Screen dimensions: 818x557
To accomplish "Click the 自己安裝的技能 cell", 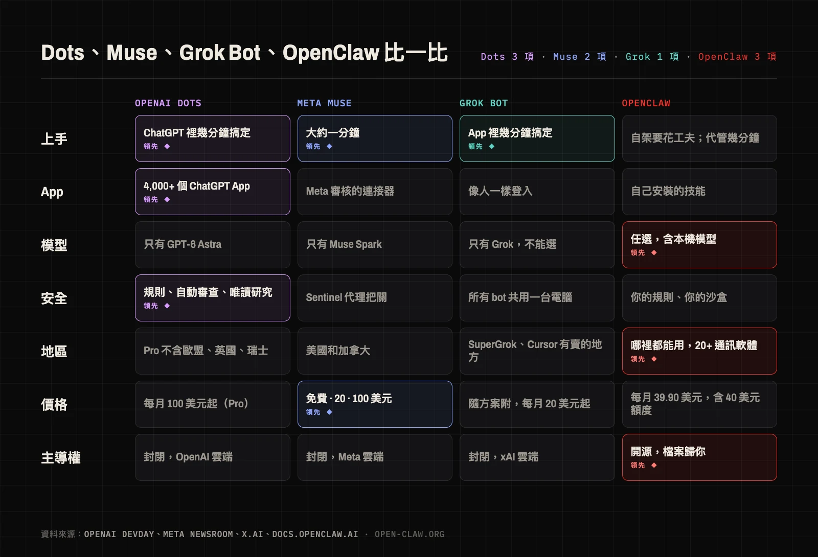I will point(699,192).
